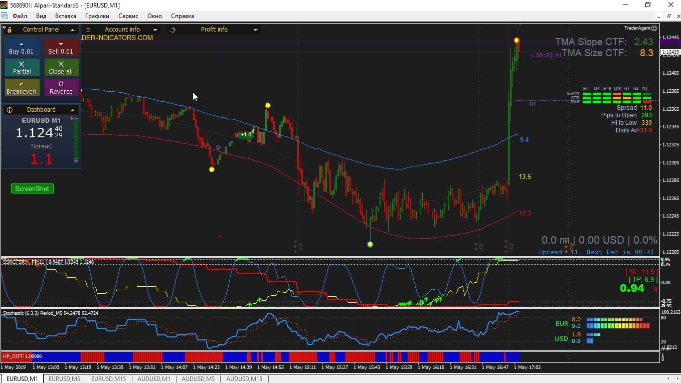The height and width of the screenshot is (383, 681).
Task: Click the yellow marker at chart peak
Action: 517,40
